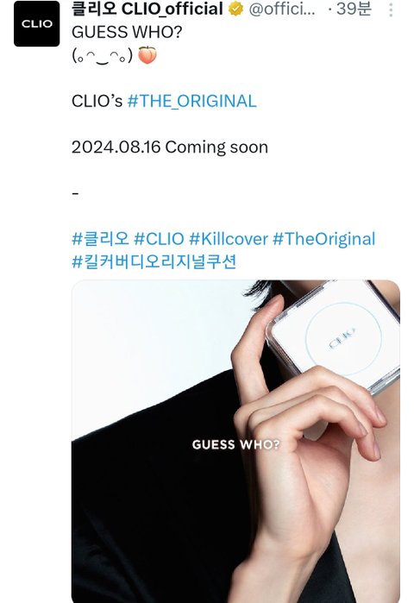Open the #클리오 hashtag
This screenshot has width=414, height=603.
pos(100,239)
